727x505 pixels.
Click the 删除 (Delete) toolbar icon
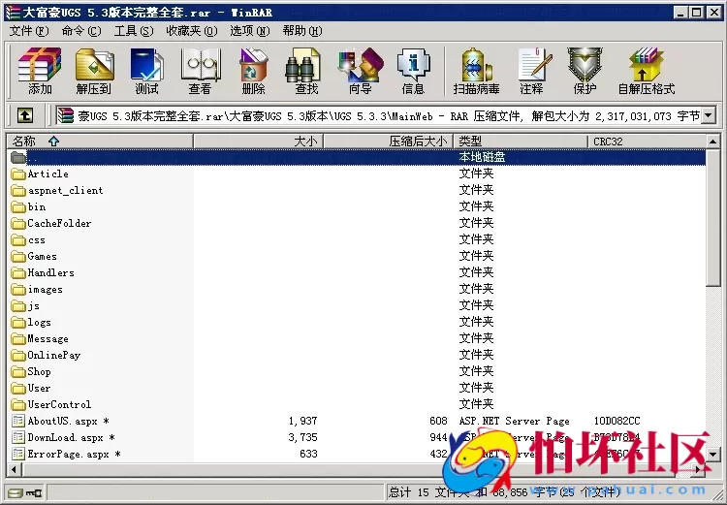[x=254, y=71]
